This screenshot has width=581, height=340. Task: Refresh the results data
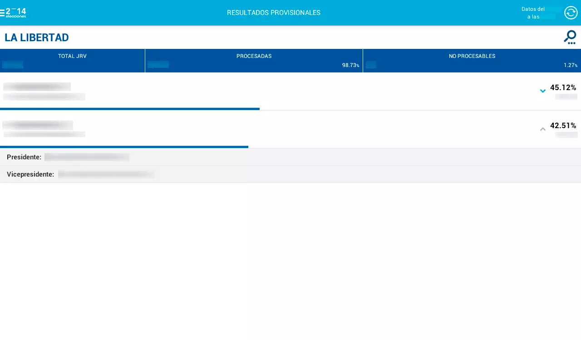[571, 13]
